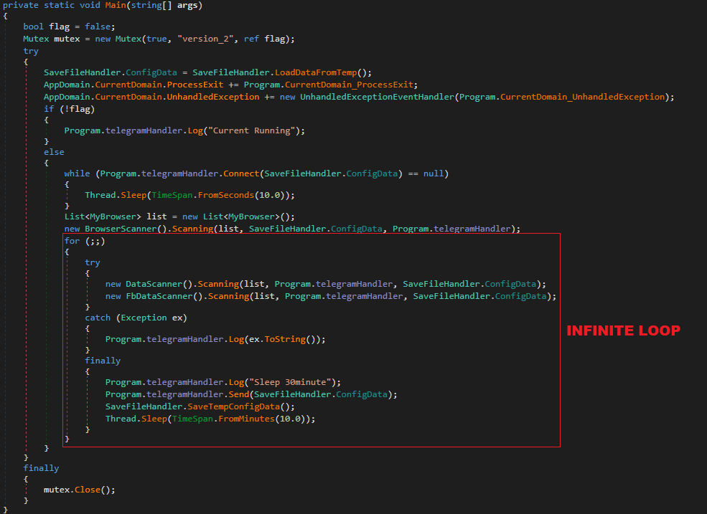Click the else keyword
The width and height of the screenshot is (707, 514).
pos(54,152)
